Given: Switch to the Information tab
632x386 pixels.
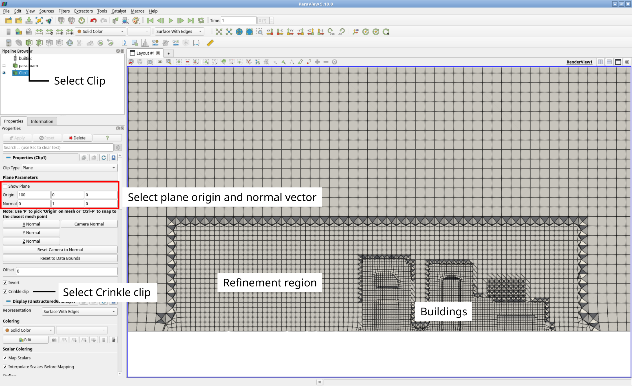Looking at the screenshot, I should click(x=42, y=121).
